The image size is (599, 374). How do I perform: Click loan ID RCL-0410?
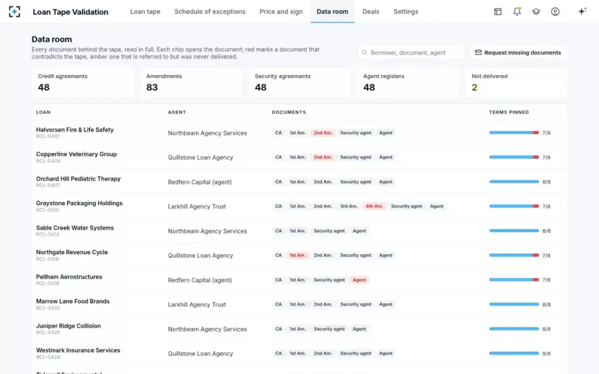[47, 210]
